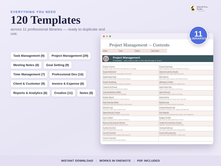Open the Action Items link
The height and width of the screenshot is (166, 221).
tap(164, 97)
